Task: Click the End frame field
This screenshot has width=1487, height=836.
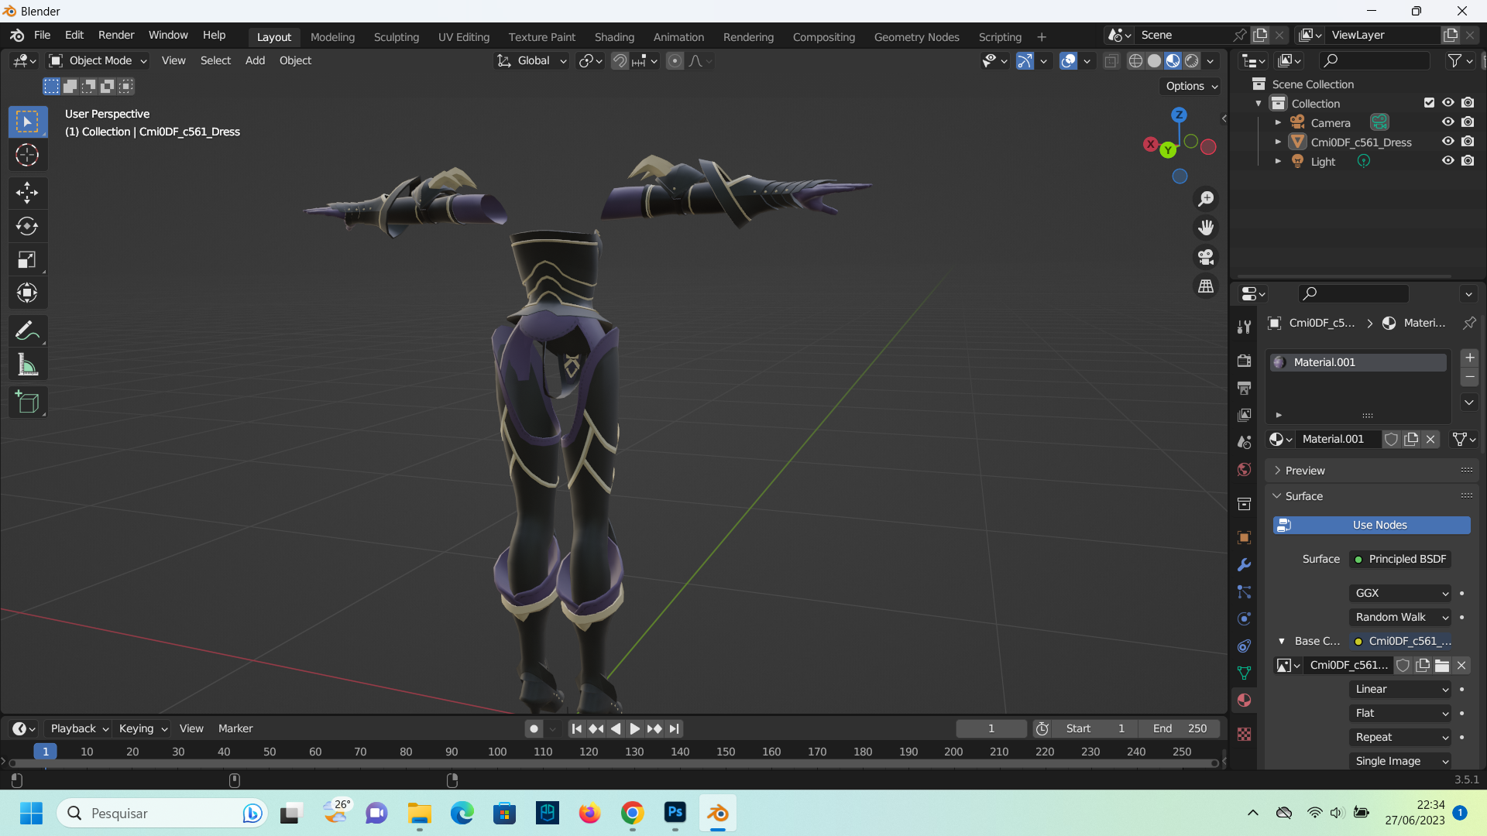Action: (1179, 728)
